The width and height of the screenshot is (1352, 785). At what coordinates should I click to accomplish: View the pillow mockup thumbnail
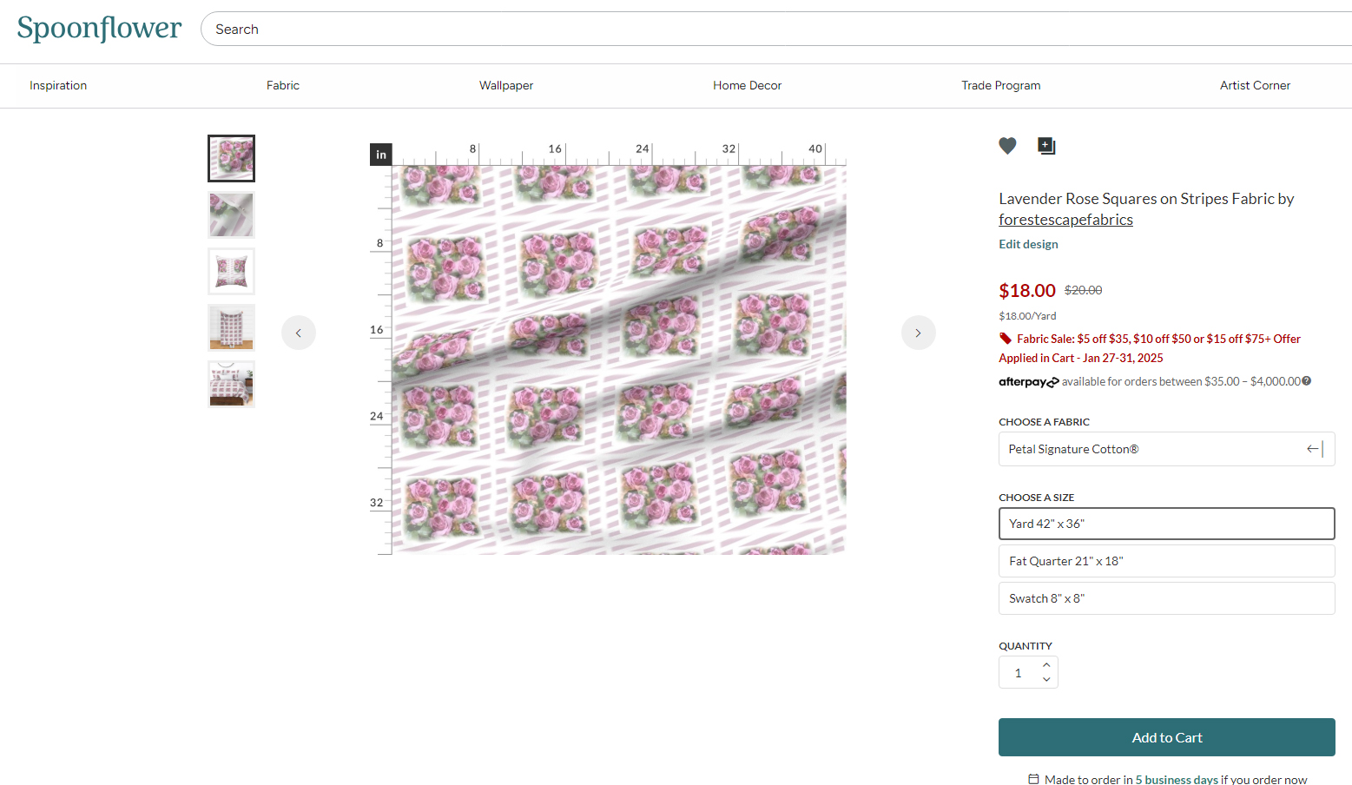pos(231,271)
